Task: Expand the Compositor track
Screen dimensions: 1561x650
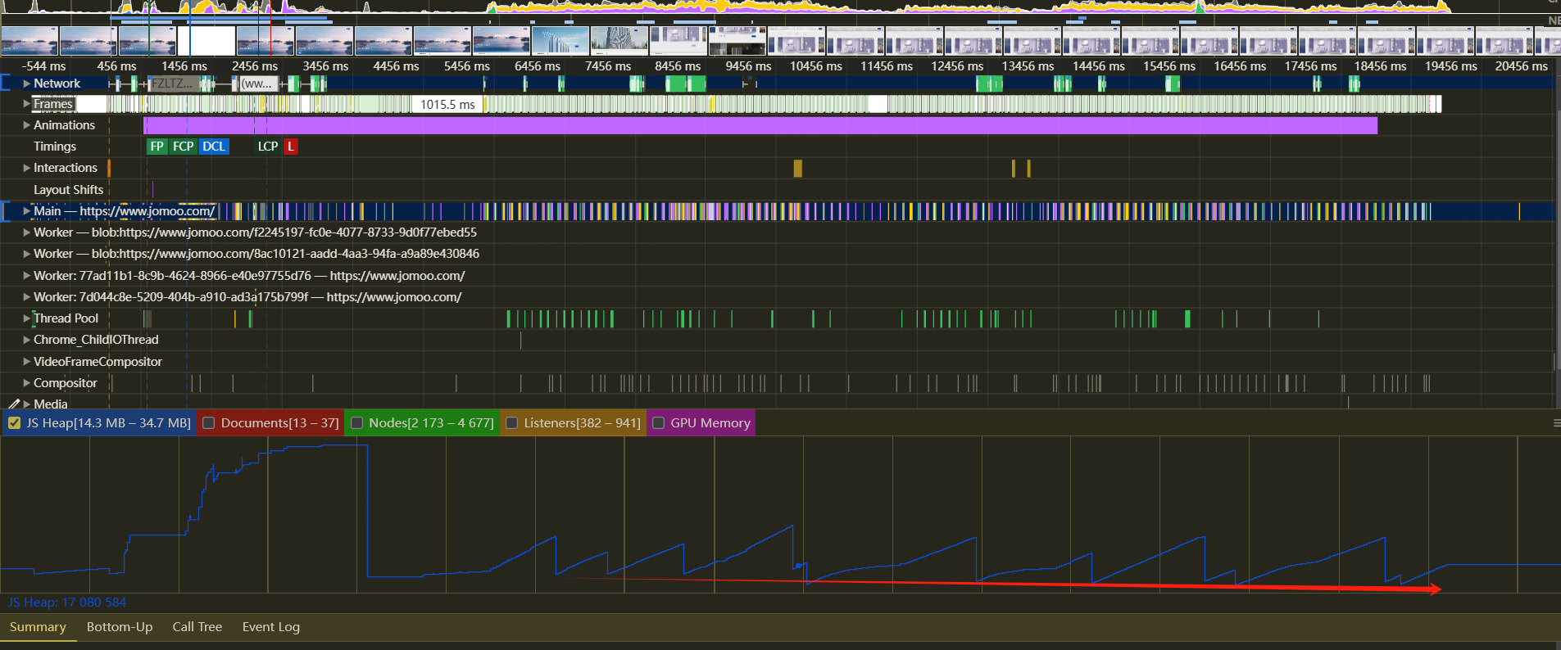Action: (27, 383)
